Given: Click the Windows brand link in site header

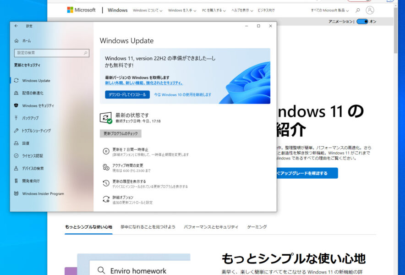Looking at the screenshot, I should pos(118,10).
